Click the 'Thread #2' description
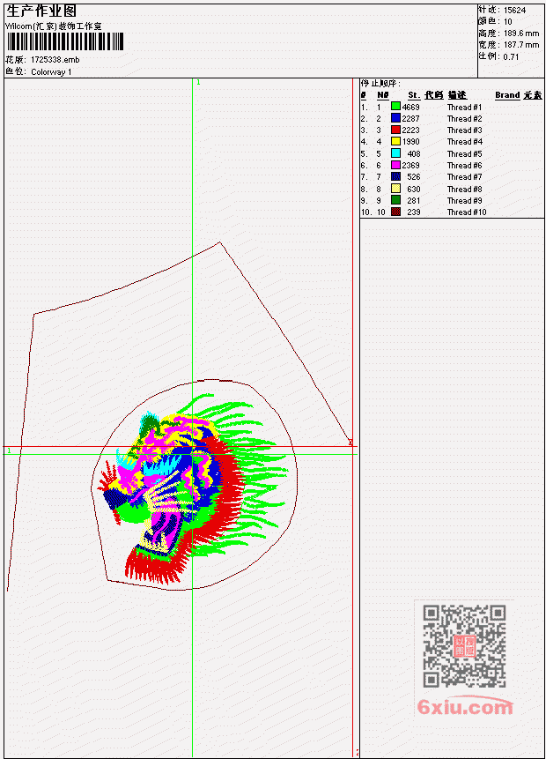The height and width of the screenshot is (759, 546). tap(464, 119)
